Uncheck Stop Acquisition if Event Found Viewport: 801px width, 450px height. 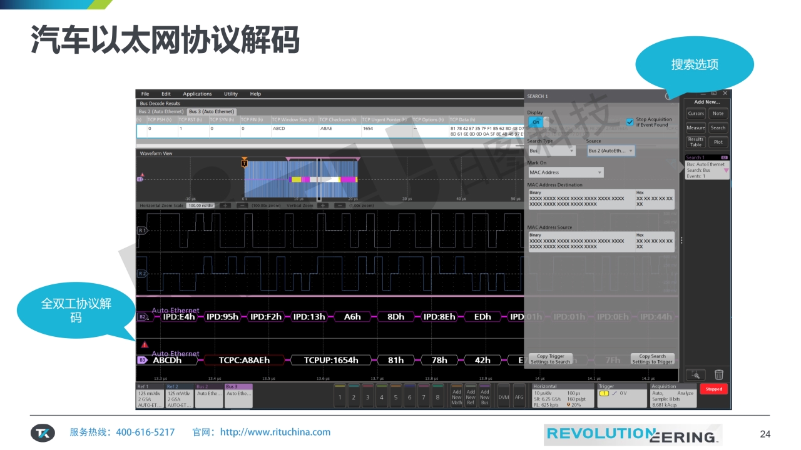click(x=630, y=122)
